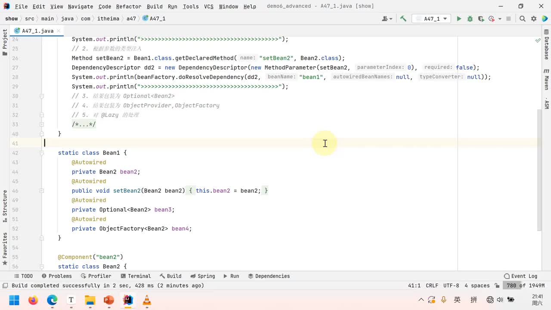Toggle read-only lock icon in status bar
Image resolution: width=551 pixels, height=310 pixels.
click(497, 285)
